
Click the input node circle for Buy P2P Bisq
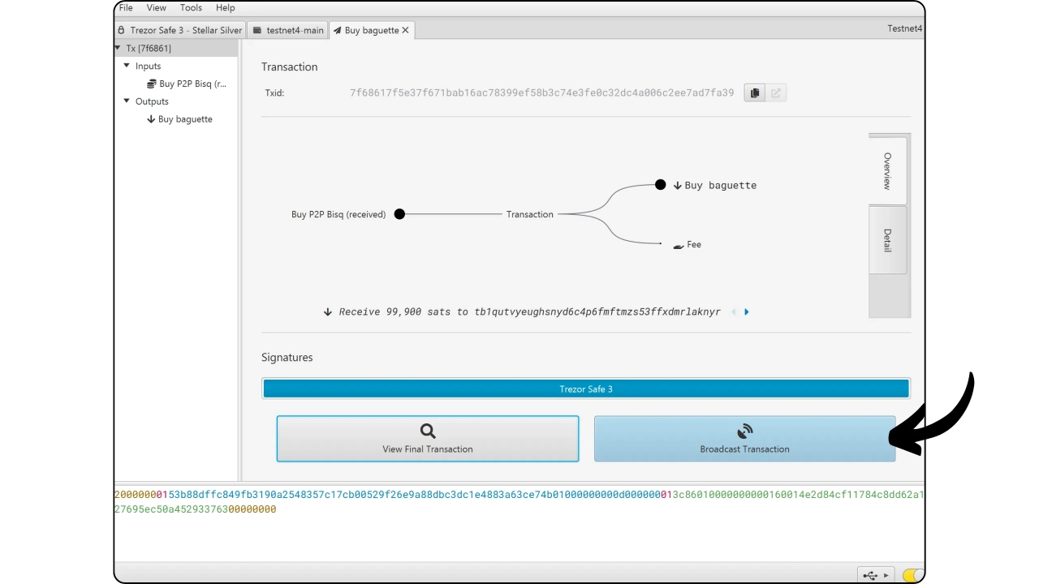point(399,214)
